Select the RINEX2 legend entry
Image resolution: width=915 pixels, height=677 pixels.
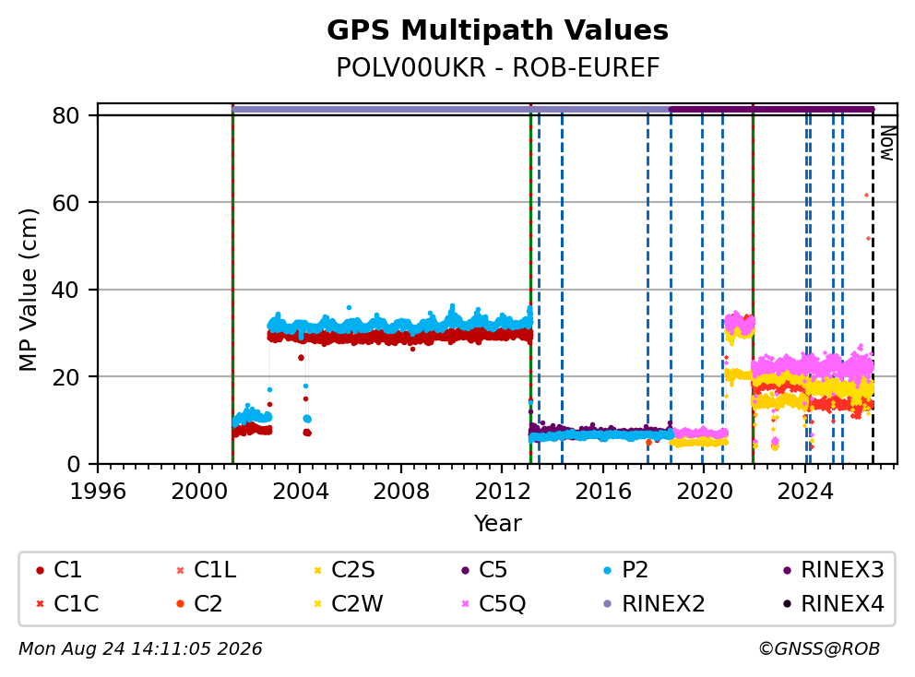point(654,603)
